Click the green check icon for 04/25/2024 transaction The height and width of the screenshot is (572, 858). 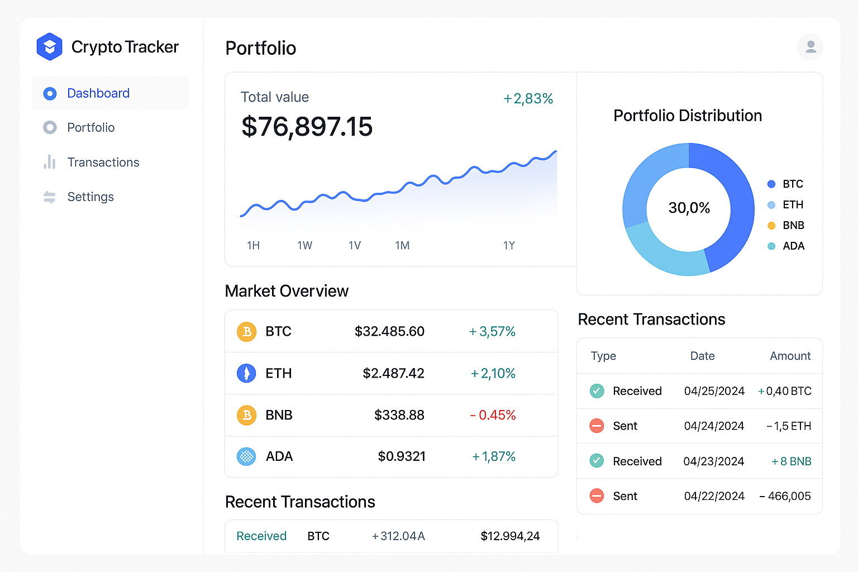point(597,391)
